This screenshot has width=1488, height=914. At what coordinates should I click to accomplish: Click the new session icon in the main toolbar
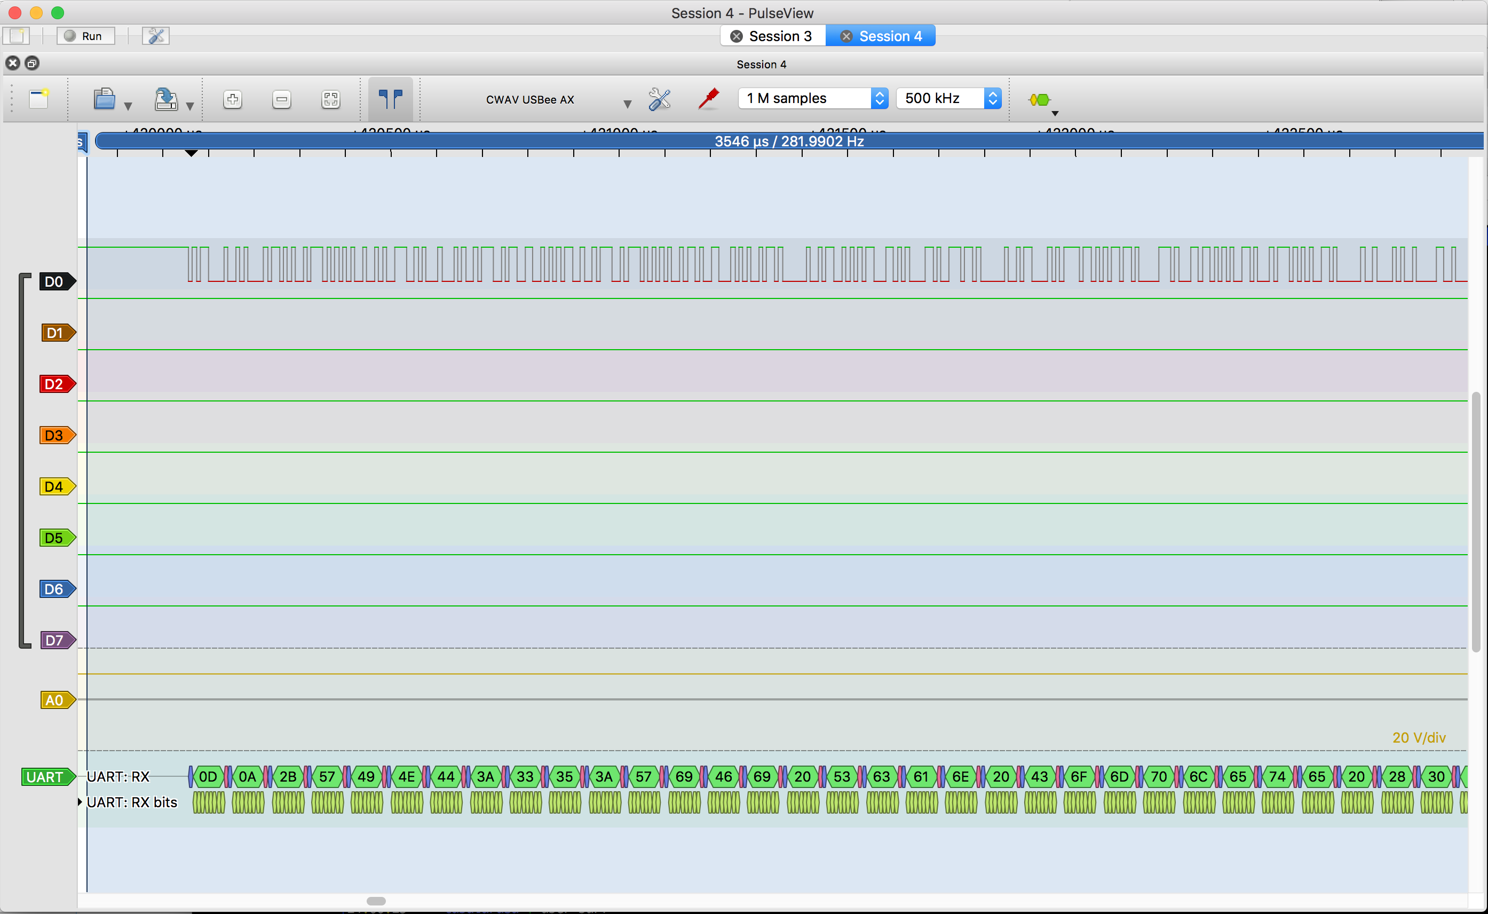click(x=17, y=36)
